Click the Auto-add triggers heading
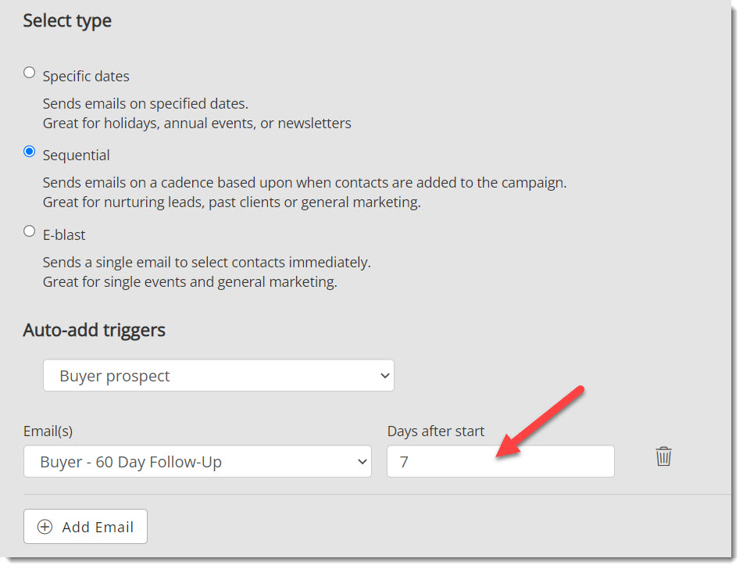 94,330
